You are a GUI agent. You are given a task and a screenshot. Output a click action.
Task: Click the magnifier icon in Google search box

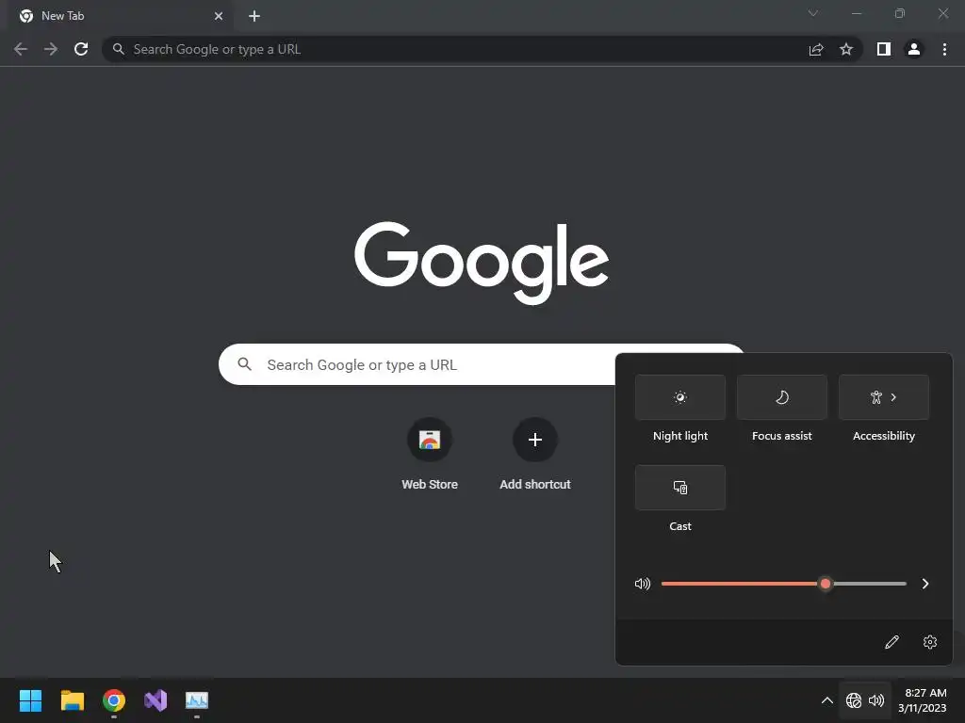(245, 364)
